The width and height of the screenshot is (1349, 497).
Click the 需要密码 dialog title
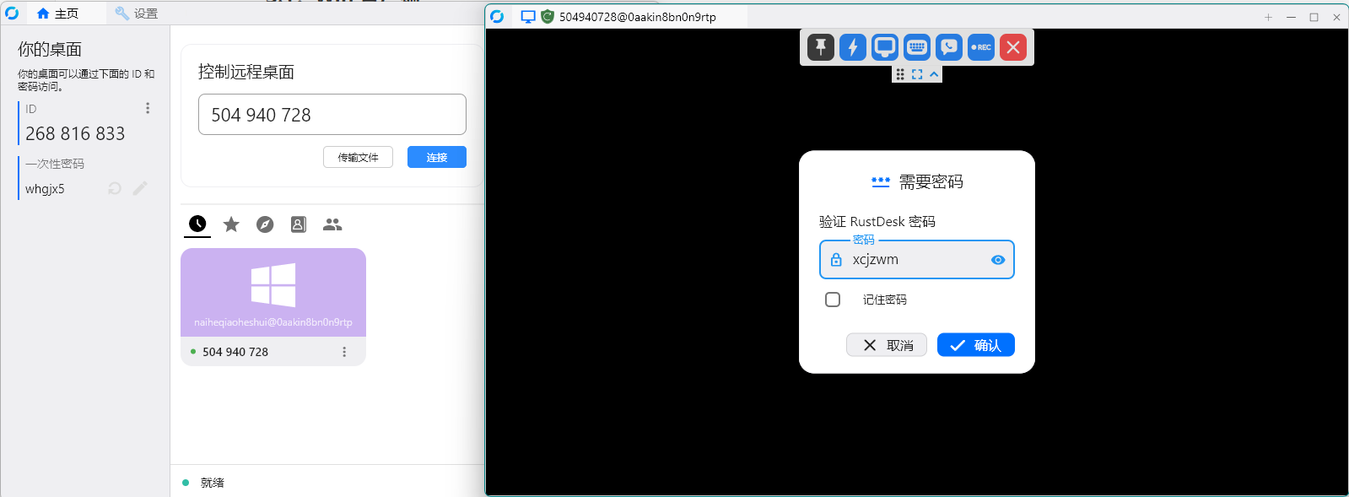click(931, 181)
